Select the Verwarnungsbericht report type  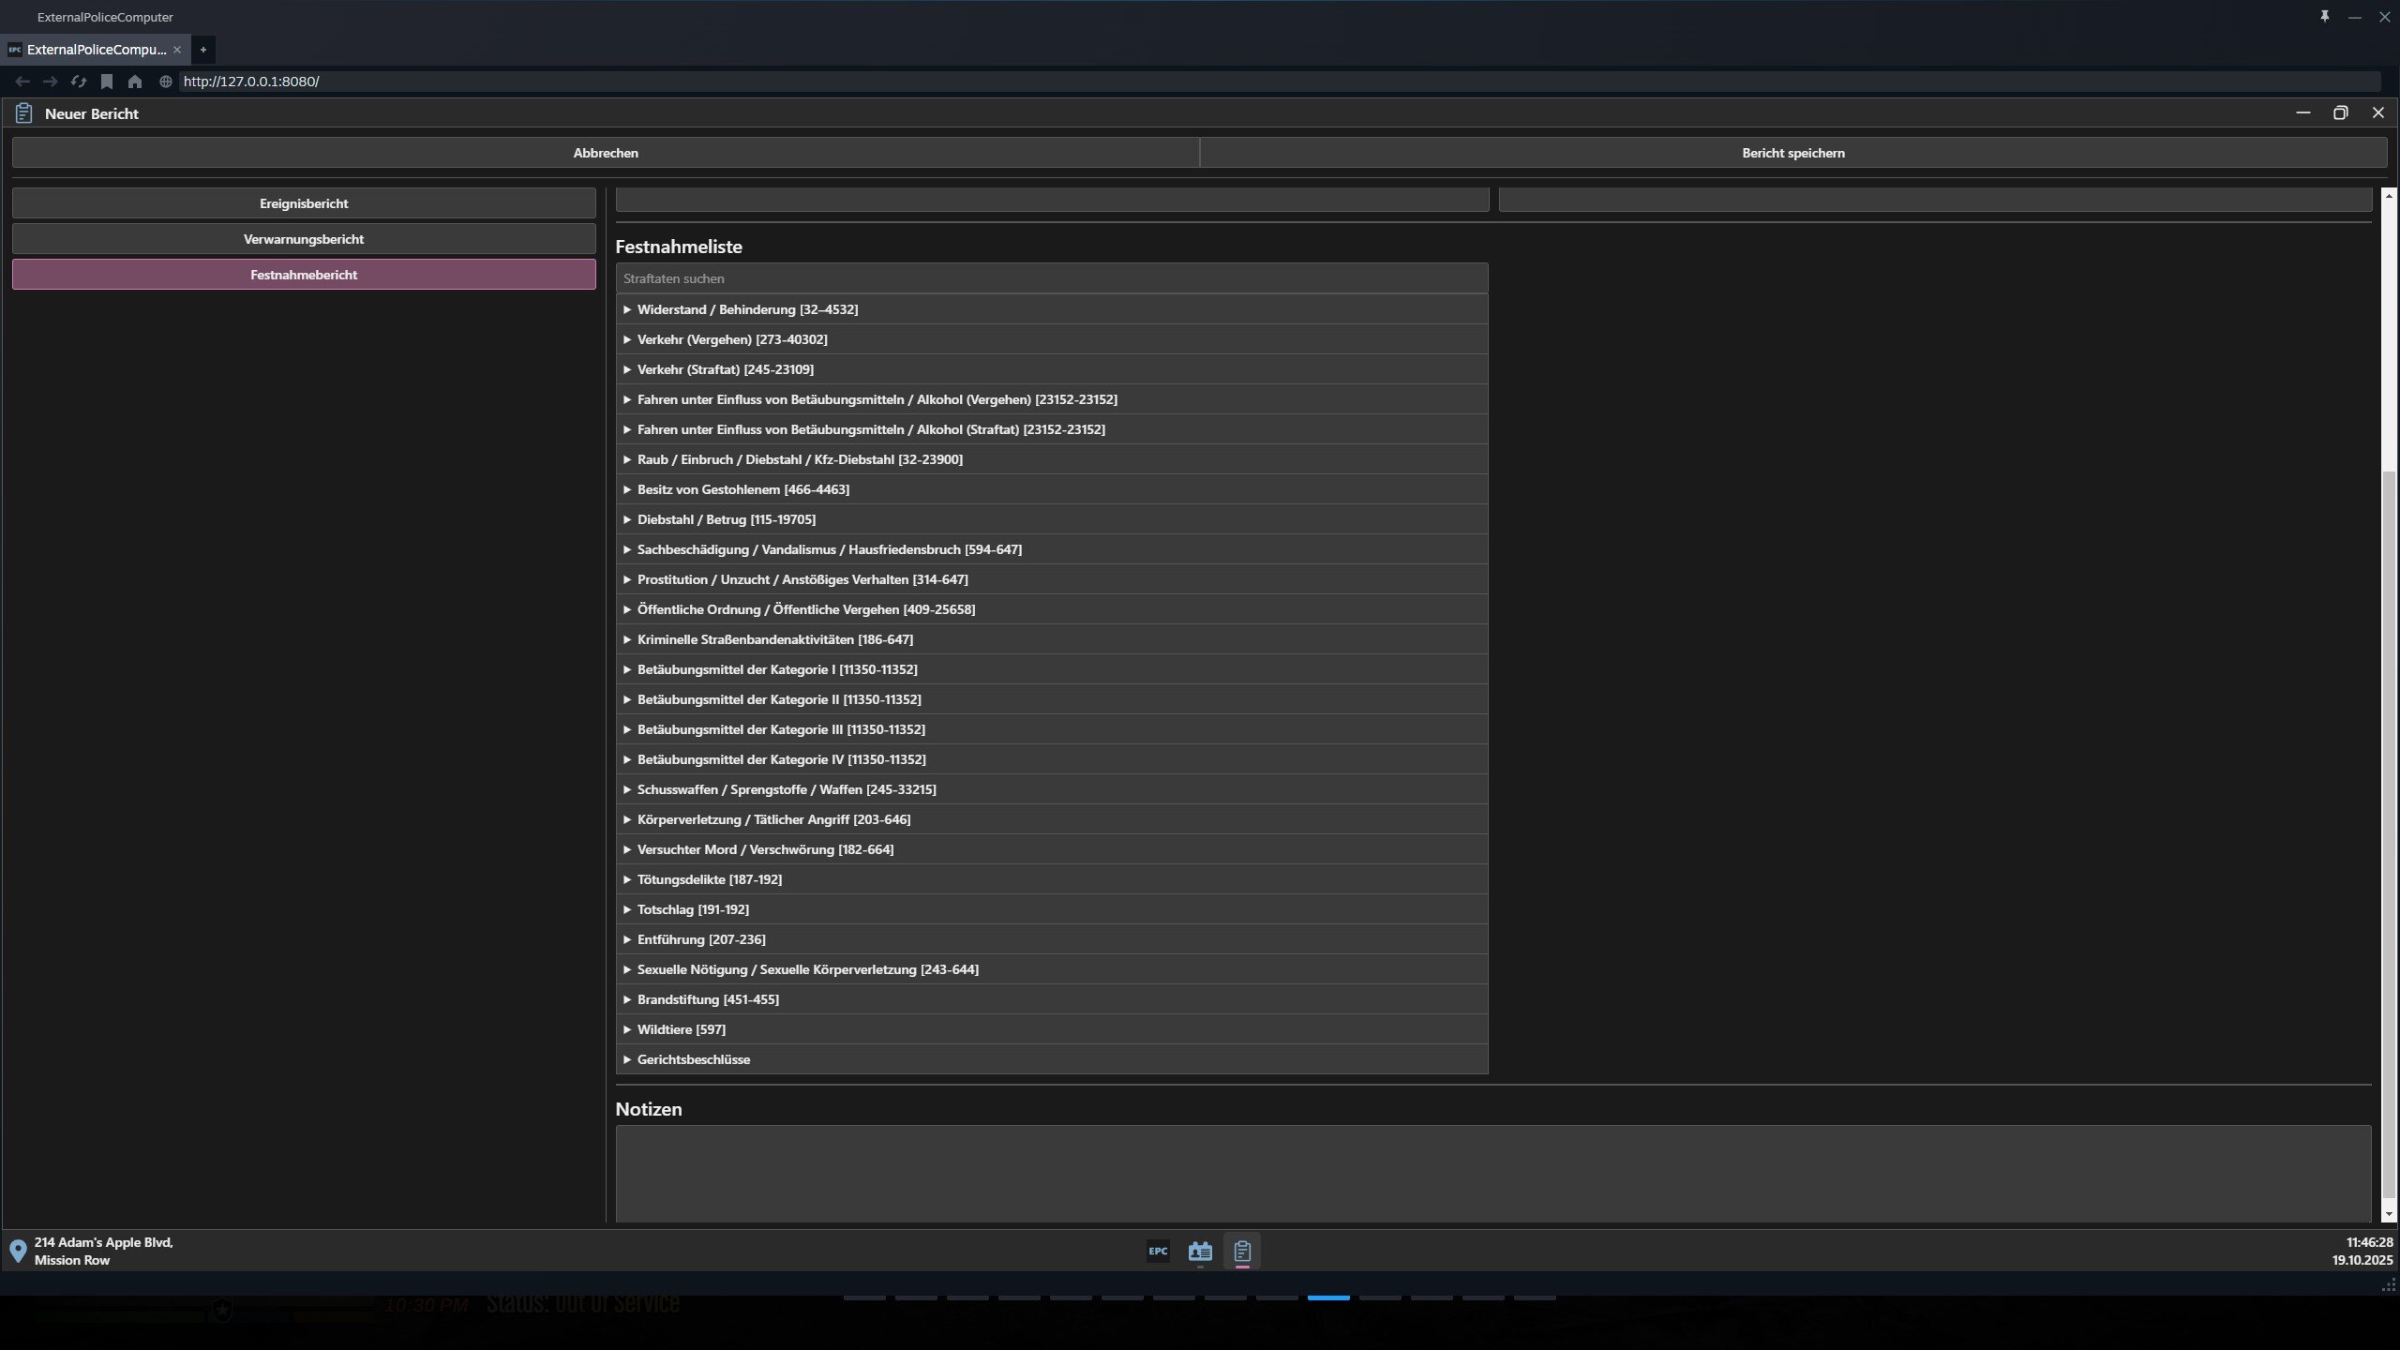(304, 239)
